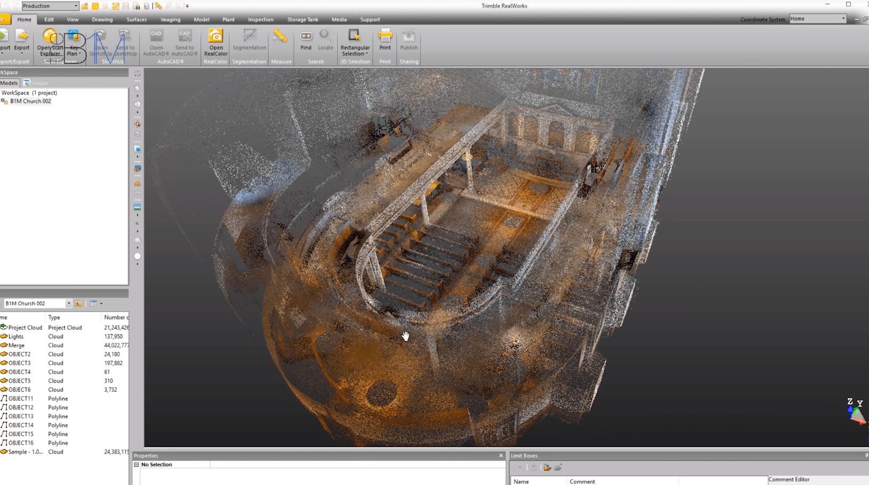The height and width of the screenshot is (485, 869).
Task: Select B1M Church 002 in workspace tree
Action: coord(30,101)
